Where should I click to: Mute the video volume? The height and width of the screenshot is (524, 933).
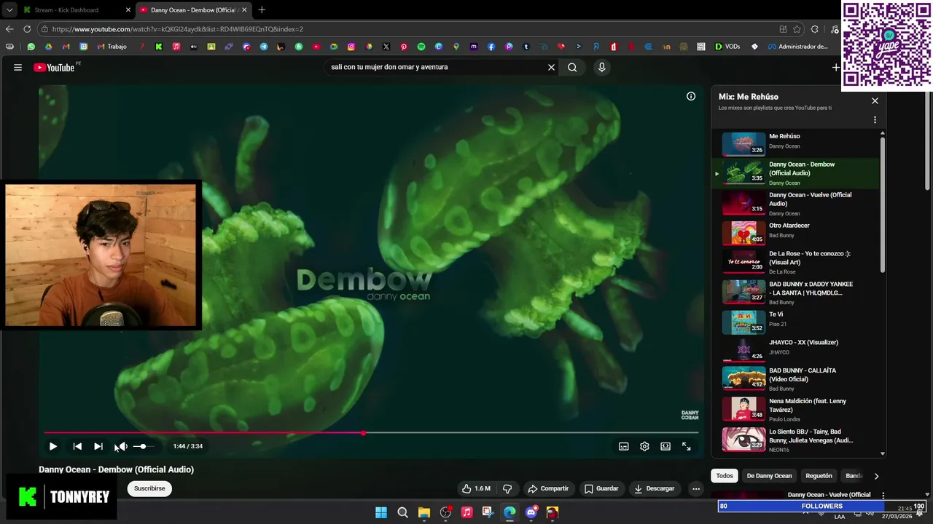click(x=122, y=446)
